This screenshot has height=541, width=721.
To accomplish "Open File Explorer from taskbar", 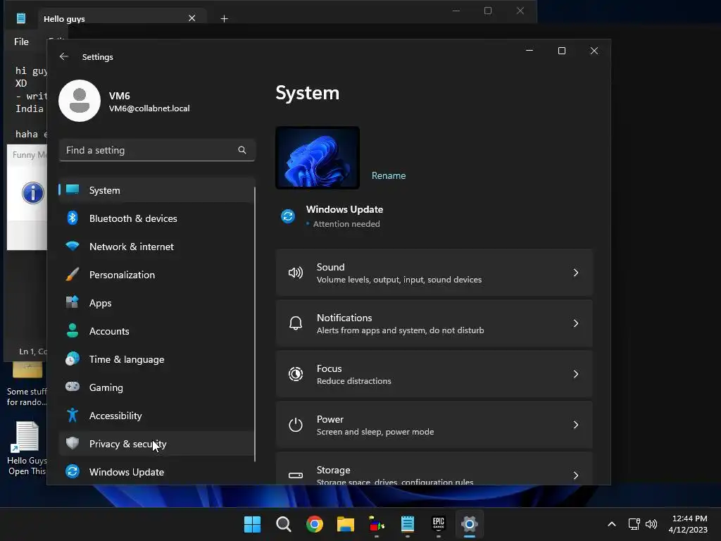I will (345, 524).
